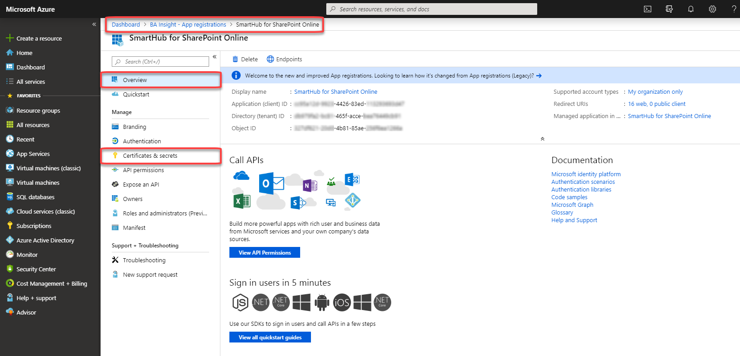Select the Android quickstart icon
Viewport: 740px width, 356px height.
tap(321, 302)
